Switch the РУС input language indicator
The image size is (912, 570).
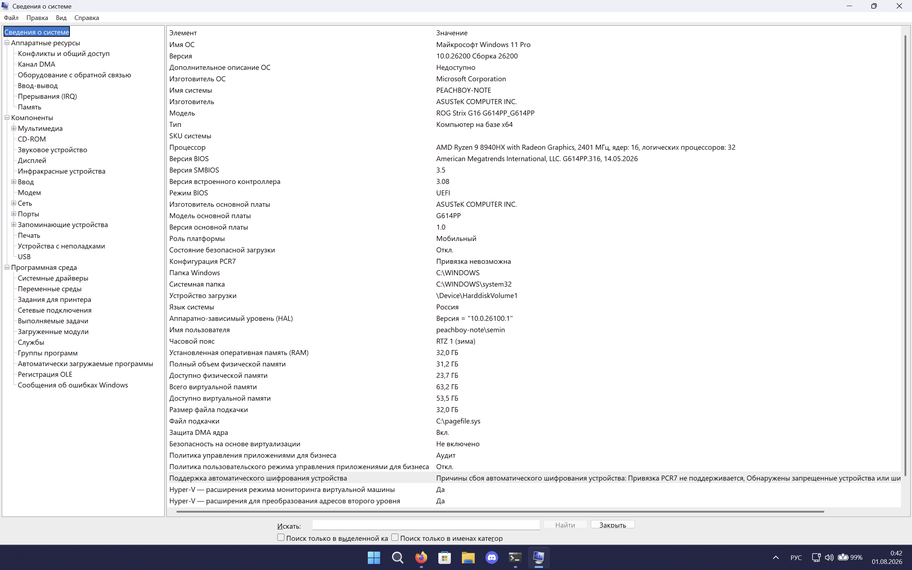796,558
